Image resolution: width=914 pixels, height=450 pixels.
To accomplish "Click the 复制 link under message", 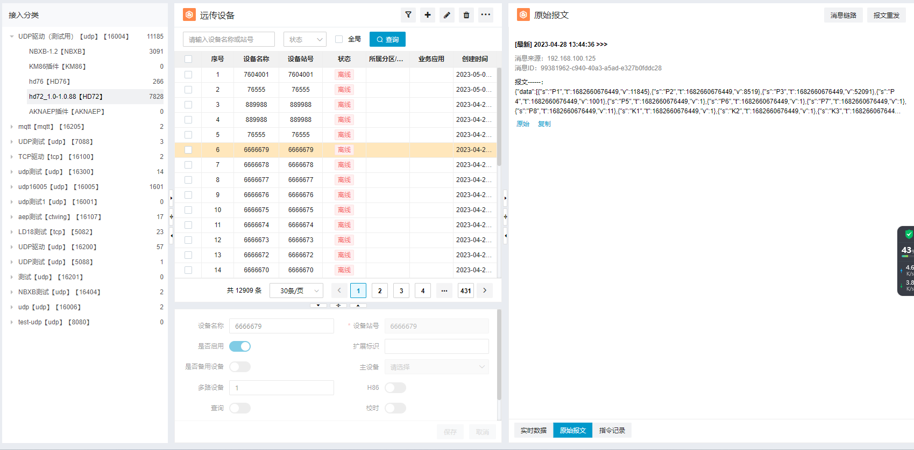I will pyautogui.click(x=544, y=124).
